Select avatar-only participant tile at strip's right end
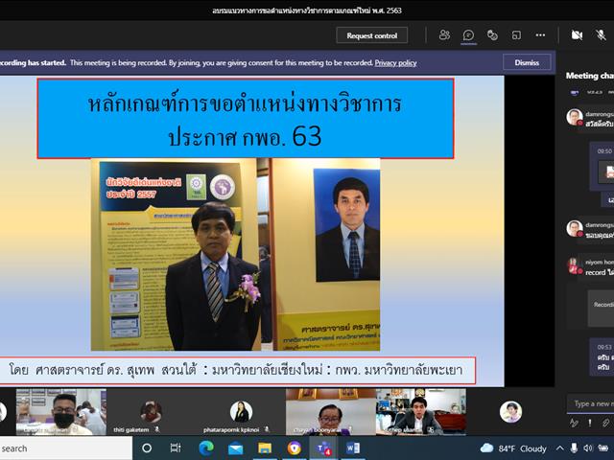The width and height of the screenshot is (614, 460). pyautogui.click(x=510, y=412)
